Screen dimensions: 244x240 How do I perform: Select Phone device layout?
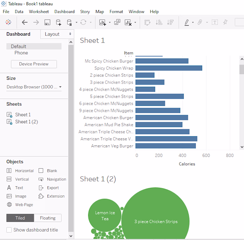coord(21,53)
